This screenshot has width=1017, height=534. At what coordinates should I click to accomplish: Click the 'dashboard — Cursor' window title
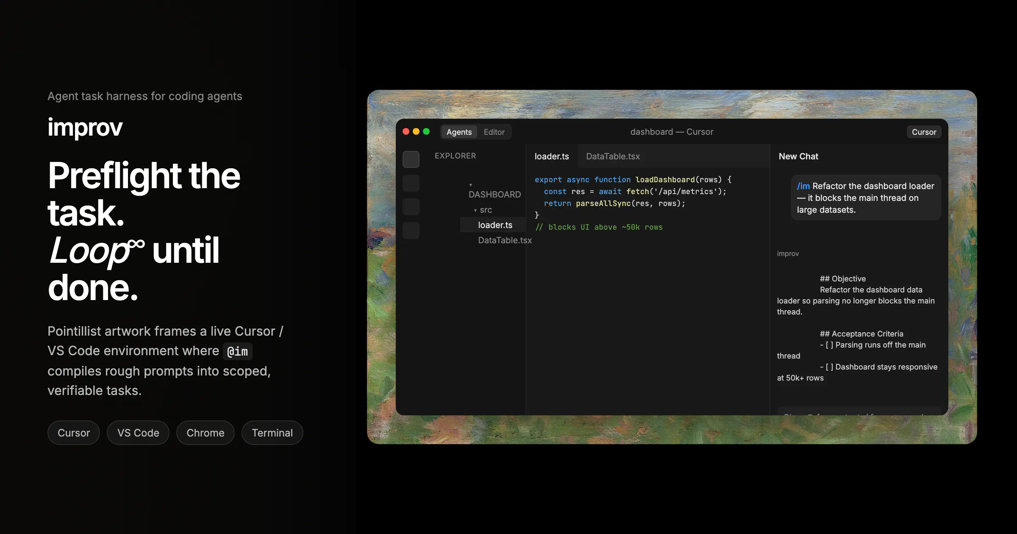[x=672, y=132]
